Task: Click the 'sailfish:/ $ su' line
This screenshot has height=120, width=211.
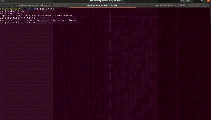Action: pos(12,11)
